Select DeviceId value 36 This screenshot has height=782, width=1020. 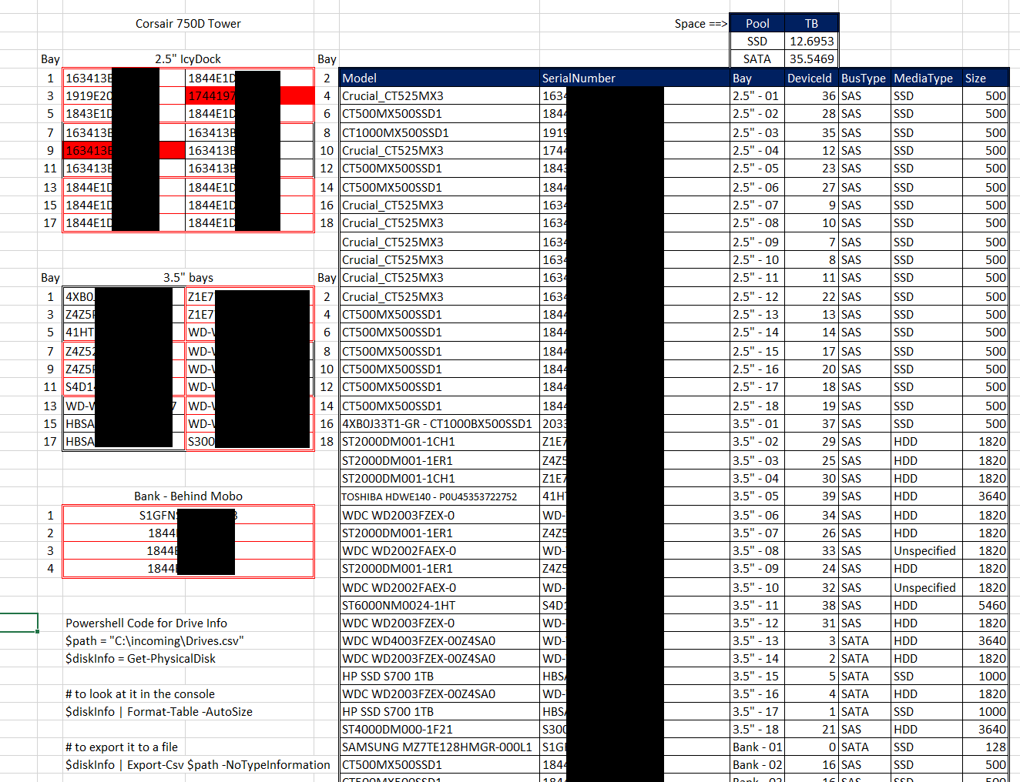tap(811, 96)
